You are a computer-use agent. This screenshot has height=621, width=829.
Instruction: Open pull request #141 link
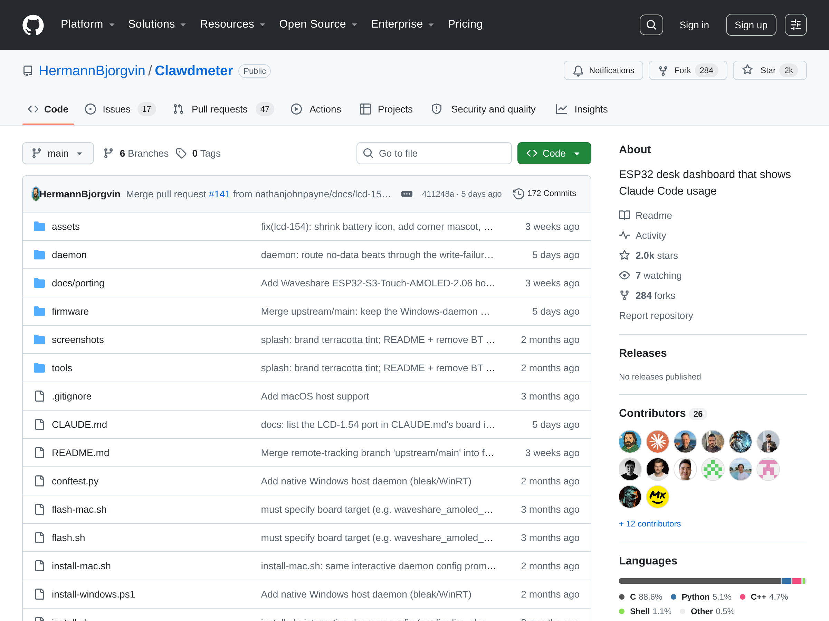pos(219,194)
